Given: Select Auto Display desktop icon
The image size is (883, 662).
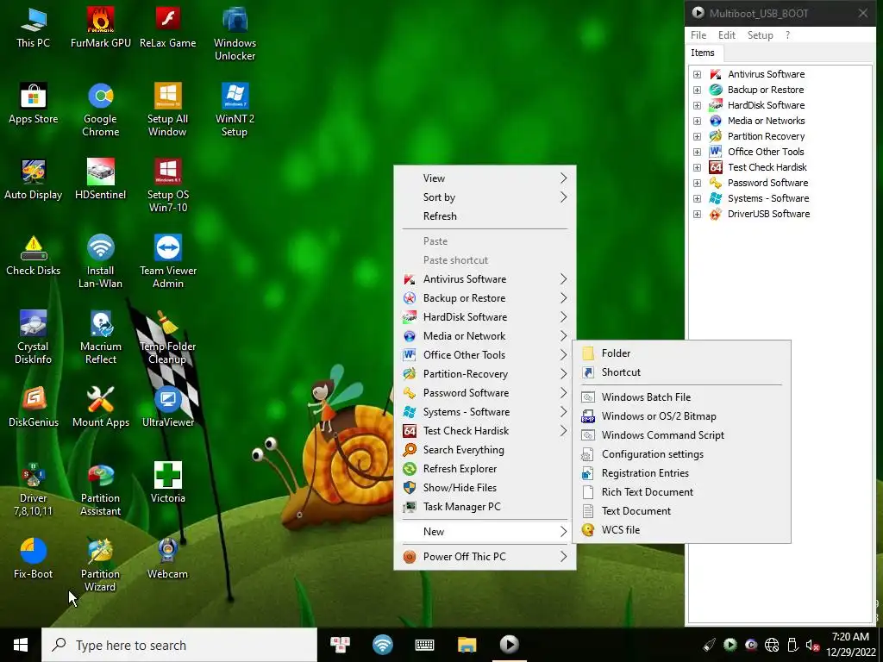Looking at the screenshot, I should tap(34, 179).
